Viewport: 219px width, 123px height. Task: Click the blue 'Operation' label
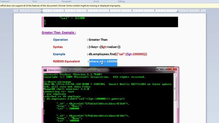coord(60,40)
